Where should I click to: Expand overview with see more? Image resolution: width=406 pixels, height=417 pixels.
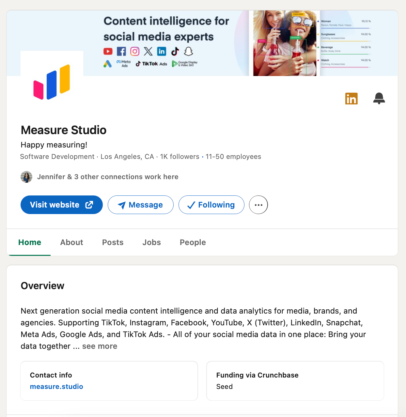(100, 346)
